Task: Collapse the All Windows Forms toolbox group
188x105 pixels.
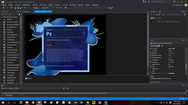Action: (2, 17)
